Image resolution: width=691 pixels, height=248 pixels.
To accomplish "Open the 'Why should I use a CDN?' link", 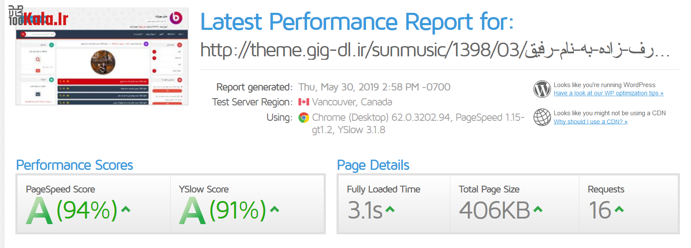I will [x=590, y=122].
